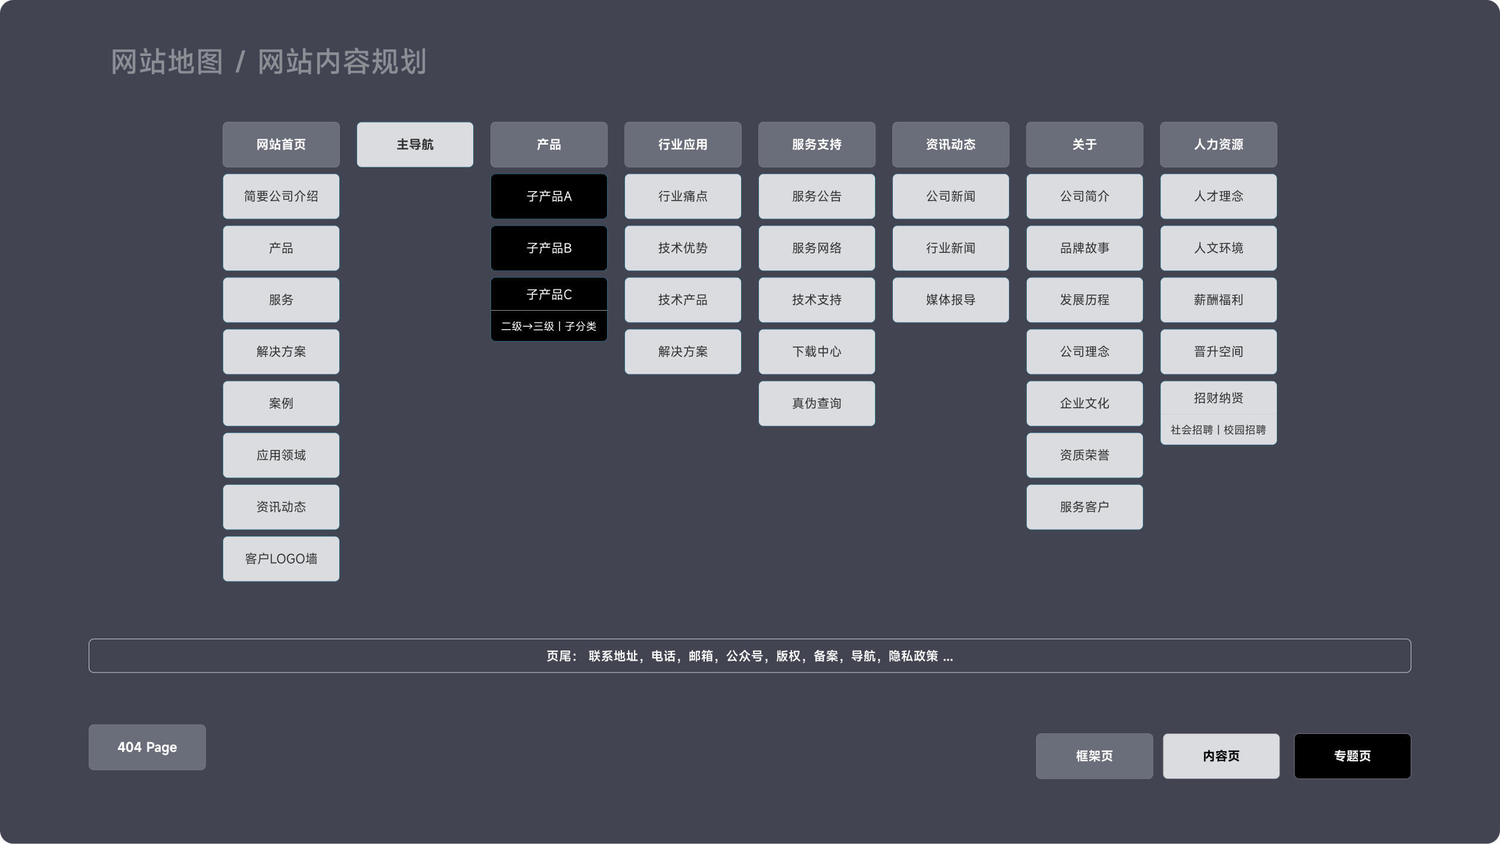Open the 媒体报导 card
1500x844 pixels.
click(951, 300)
